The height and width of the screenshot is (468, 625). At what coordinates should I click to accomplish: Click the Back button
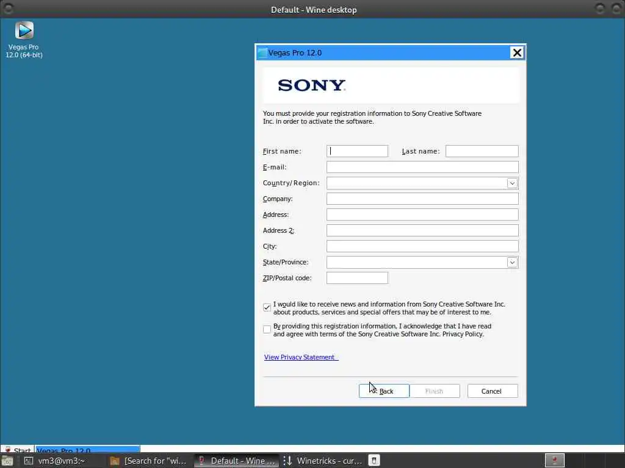point(384,391)
